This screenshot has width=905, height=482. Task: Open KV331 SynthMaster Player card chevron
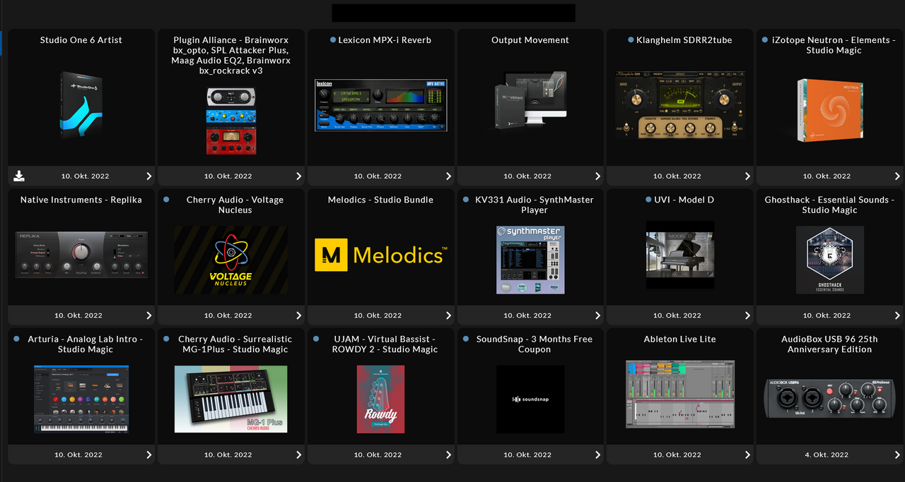(x=598, y=315)
